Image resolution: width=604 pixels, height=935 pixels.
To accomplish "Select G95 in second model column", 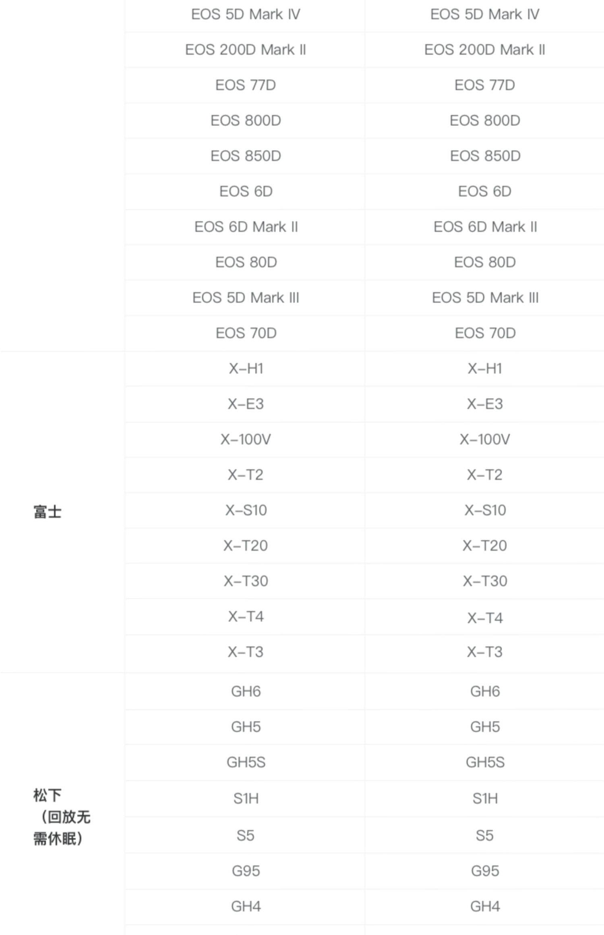I will click(485, 871).
